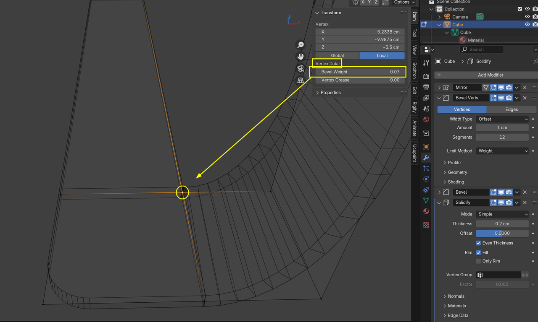Viewport: 538px width, 322px height.
Task: Uncheck Even Thickness in Solidify modifier
Action: pyautogui.click(x=479, y=243)
